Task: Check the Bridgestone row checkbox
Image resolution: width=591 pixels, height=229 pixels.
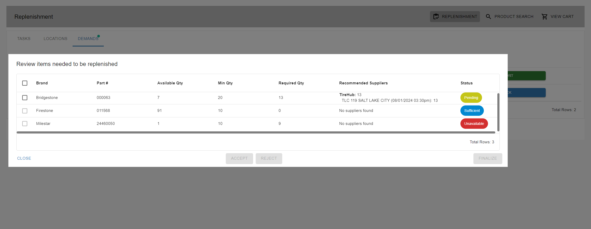Action: pos(25,98)
